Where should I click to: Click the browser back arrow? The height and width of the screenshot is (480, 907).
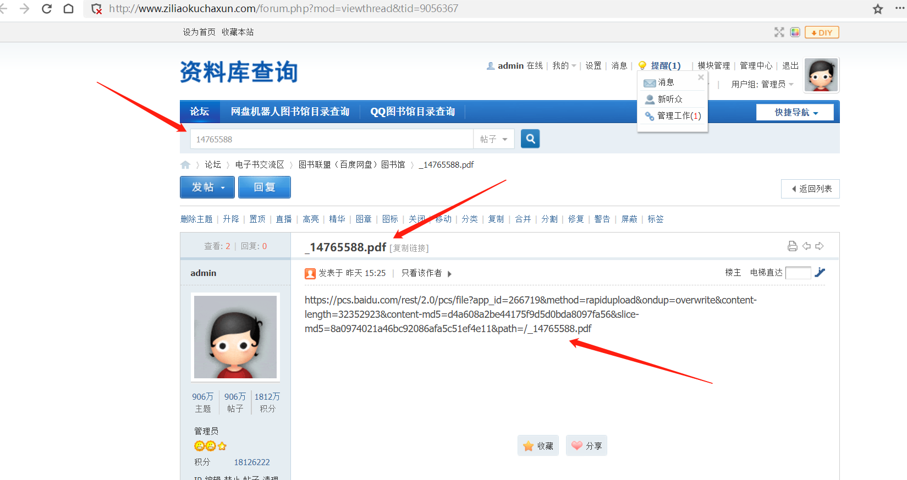(3, 9)
